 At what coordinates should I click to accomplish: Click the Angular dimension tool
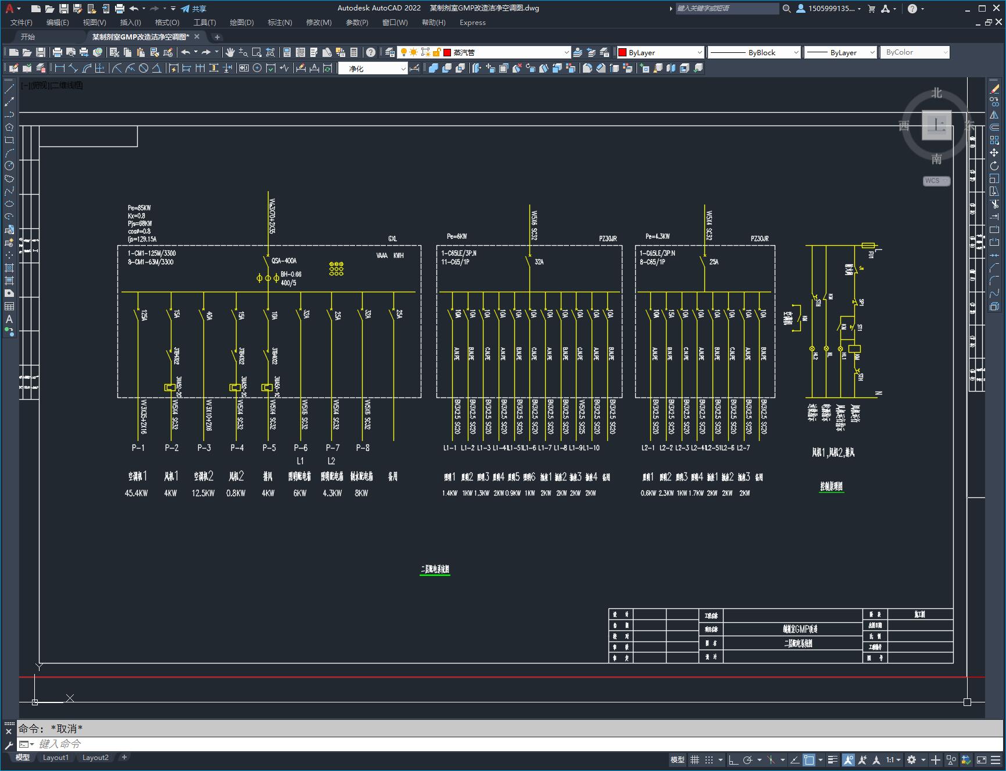(x=156, y=68)
